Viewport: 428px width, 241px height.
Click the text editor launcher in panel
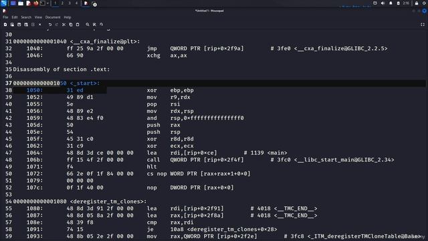[28, 3]
